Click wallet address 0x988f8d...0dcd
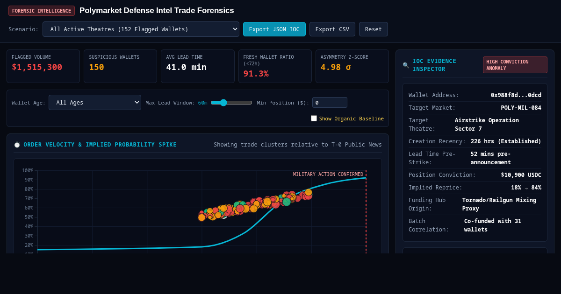The width and height of the screenshot is (561, 294). (x=516, y=95)
